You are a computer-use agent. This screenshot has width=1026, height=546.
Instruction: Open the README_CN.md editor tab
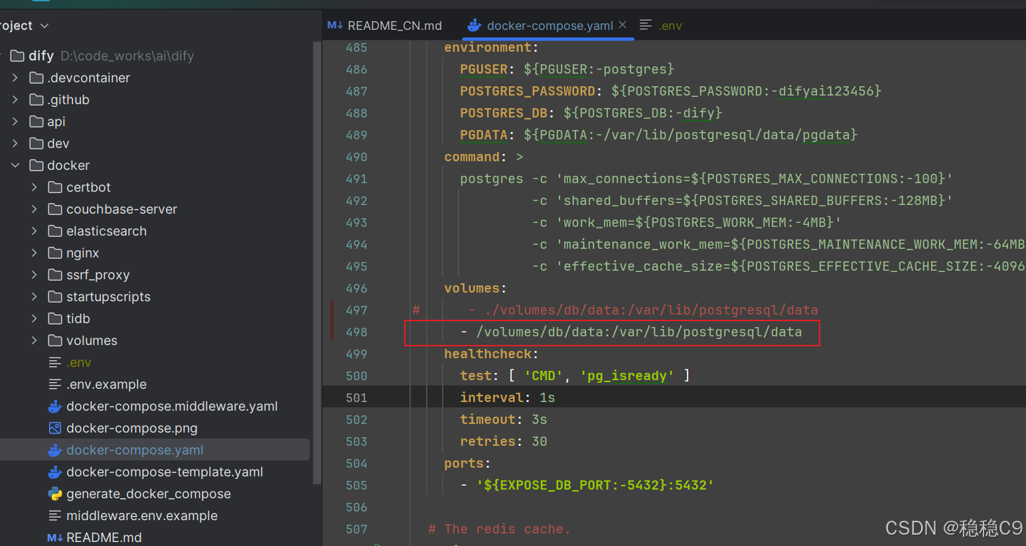click(x=385, y=25)
